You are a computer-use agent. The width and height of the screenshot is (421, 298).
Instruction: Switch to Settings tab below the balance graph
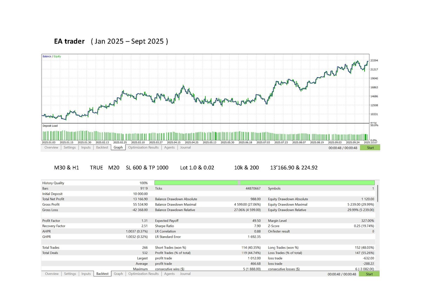coord(69,147)
